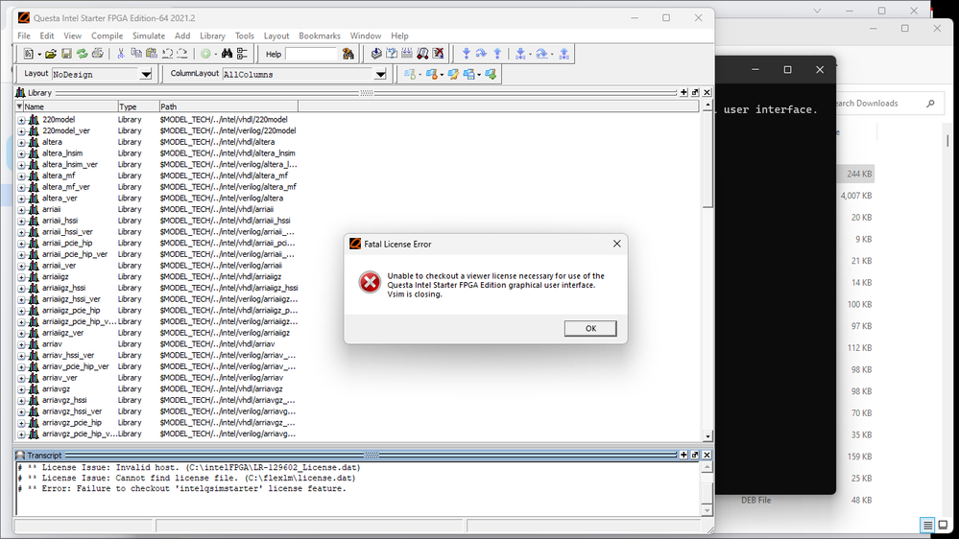Click the details view icon in Explorer window
This screenshot has width=959, height=539.
coord(928,525)
